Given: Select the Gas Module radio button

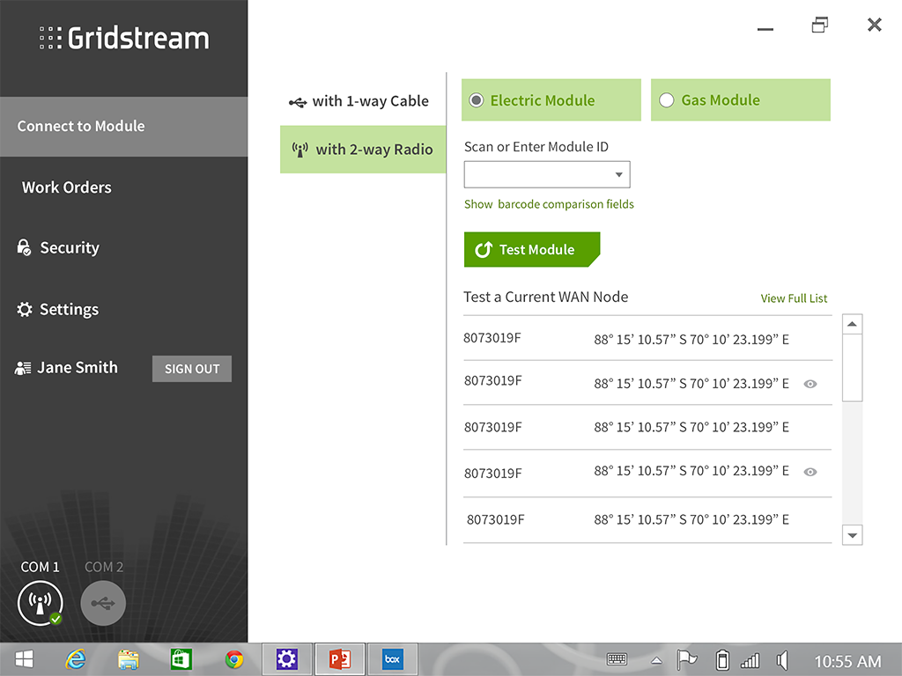Looking at the screenshot, I should coord(666,100).
